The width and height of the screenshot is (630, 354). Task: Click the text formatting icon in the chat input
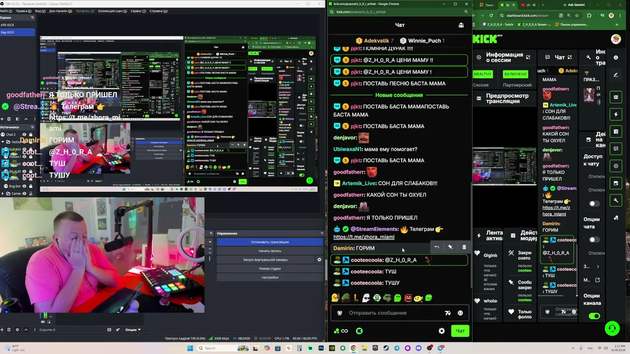[447, 313]
